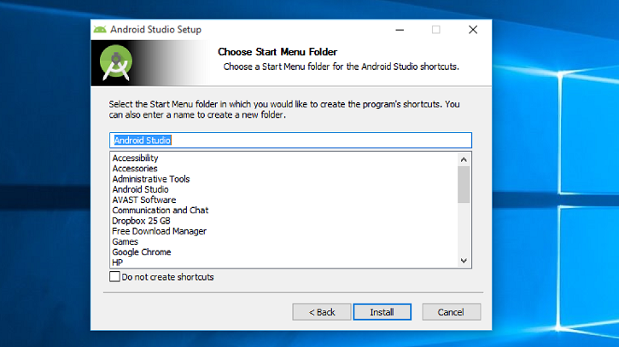Image resolution: width=619 pixels, height=347 pixels.
Task: Choose Administrative Tools folder entry
Action: pyautogui.click(x=151, y=179)
